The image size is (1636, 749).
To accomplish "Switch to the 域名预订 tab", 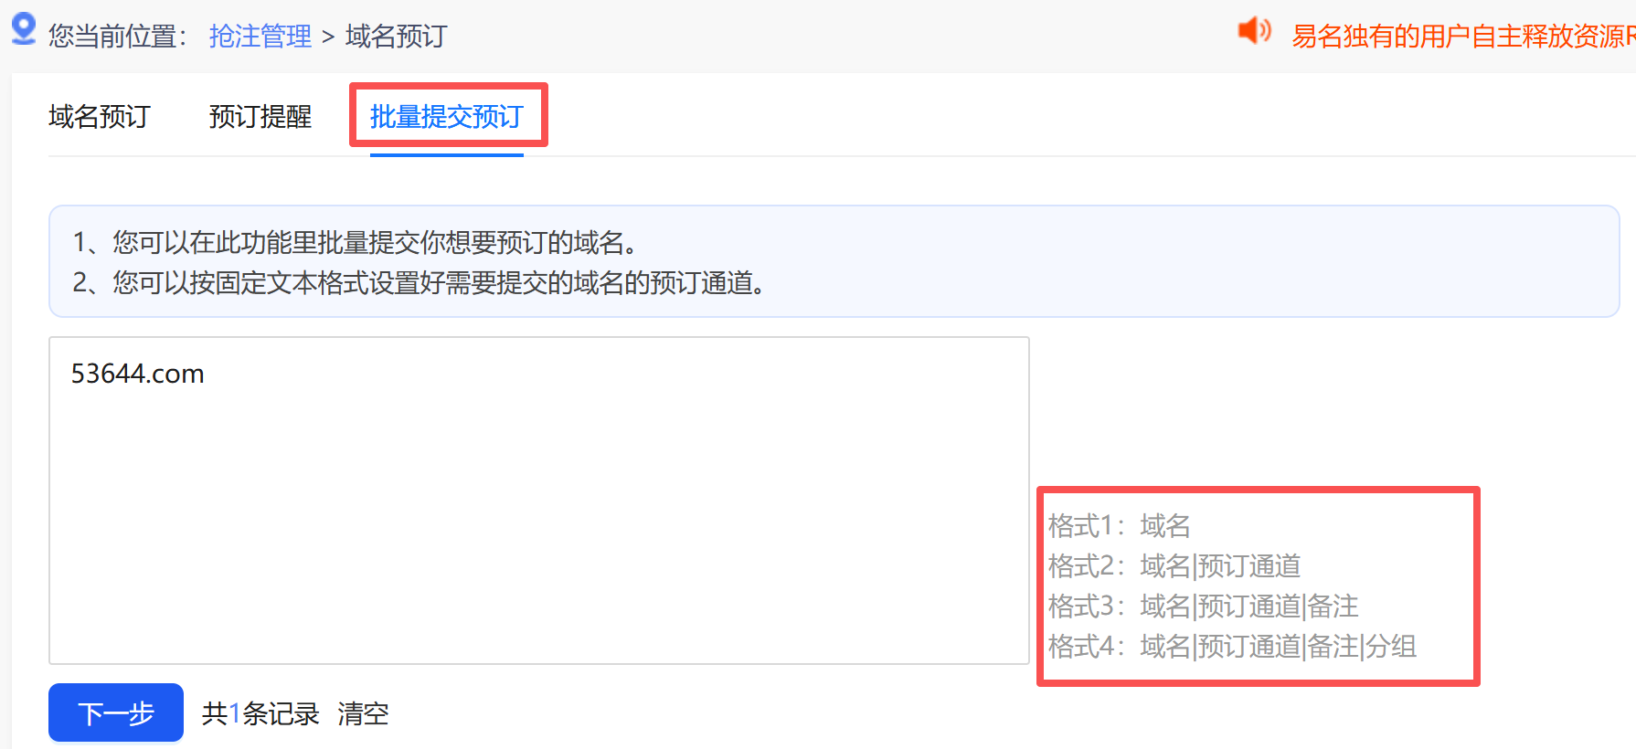I will click(100, 117).
